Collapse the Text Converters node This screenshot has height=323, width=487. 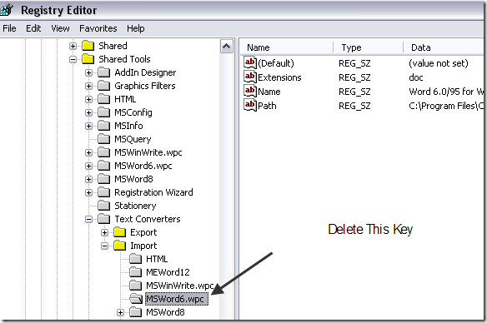(89, 219)
